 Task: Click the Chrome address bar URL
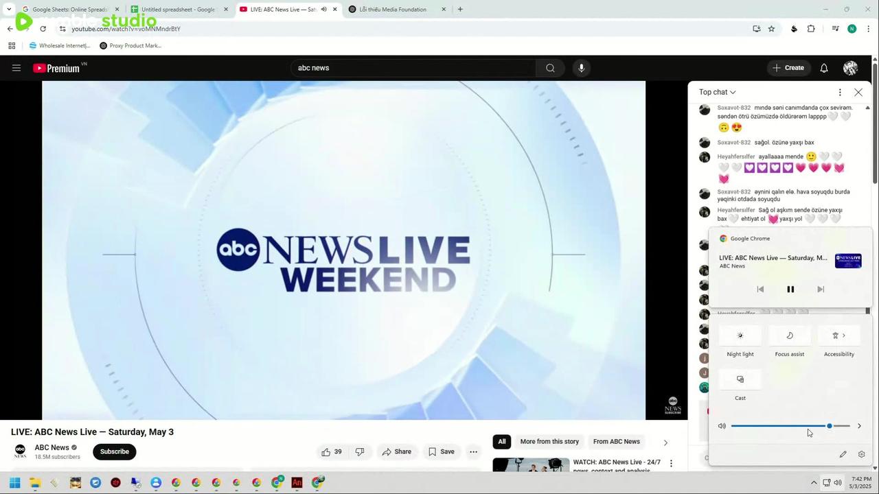tap(126, 29)
